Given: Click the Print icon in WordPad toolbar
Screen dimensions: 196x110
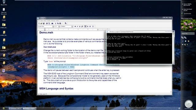Looking at the screenshot, I should coord(47,24).
